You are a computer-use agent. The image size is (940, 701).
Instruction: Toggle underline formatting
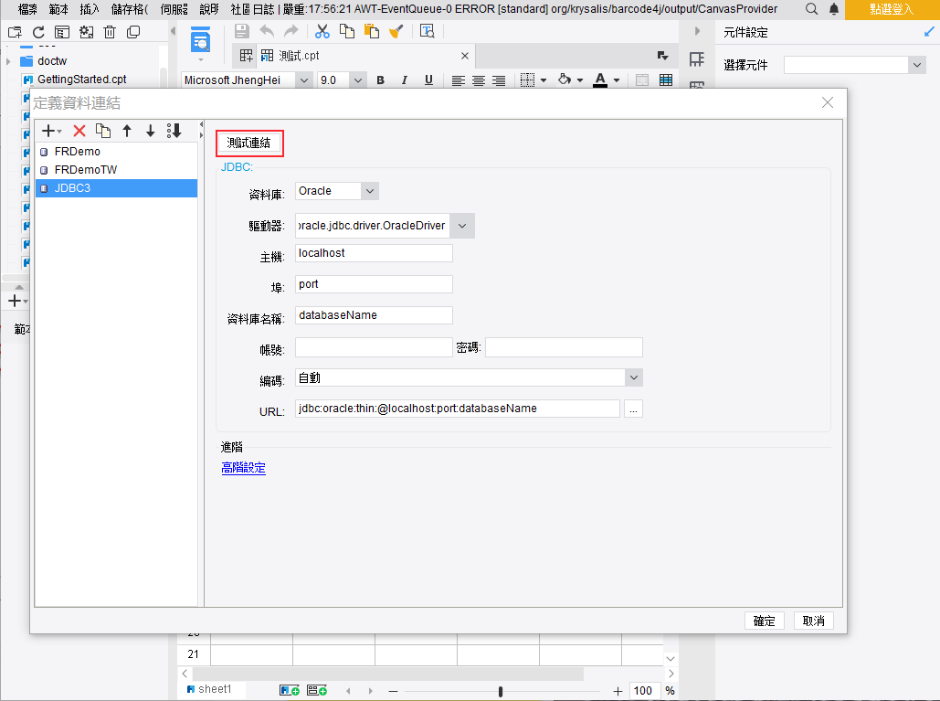coord(428,80)
